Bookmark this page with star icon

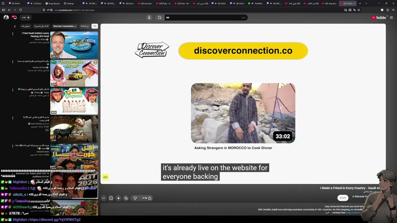point(359,10)
